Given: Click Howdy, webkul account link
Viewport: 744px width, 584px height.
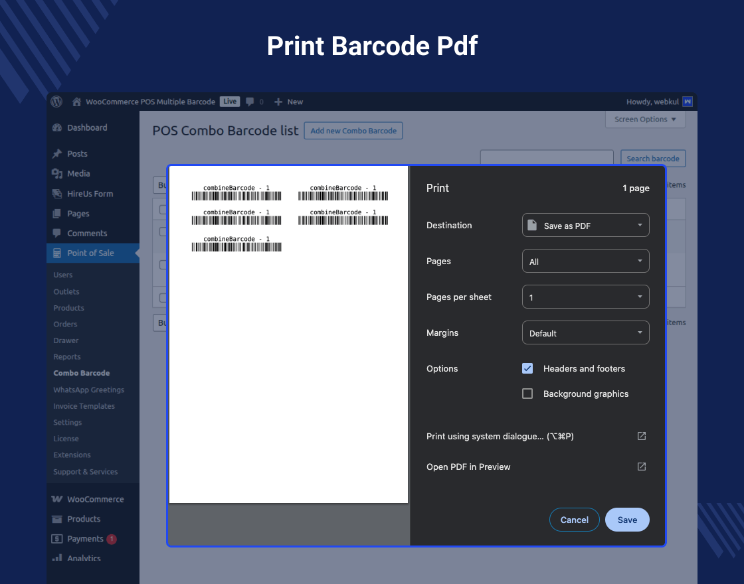Looking at the screenshot, I should [x=652, y=102].
